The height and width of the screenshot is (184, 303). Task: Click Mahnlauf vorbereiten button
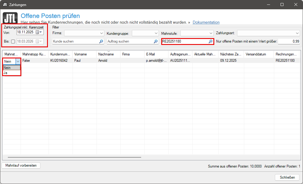click(x=21, y=165)
